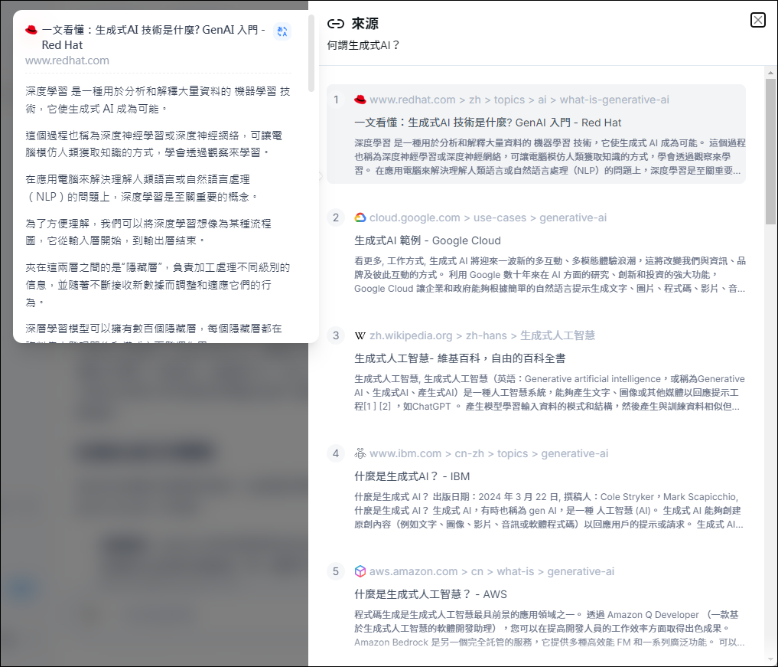Click the cloud.google.com breadcrumb URL
Screen dimensions: 778x667
click(488, 217)
